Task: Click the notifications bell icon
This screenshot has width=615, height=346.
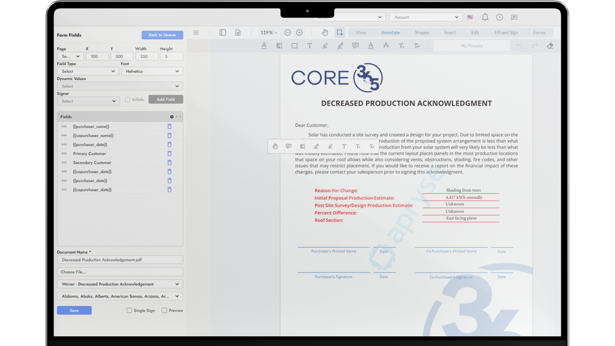Action: (485, 17)
